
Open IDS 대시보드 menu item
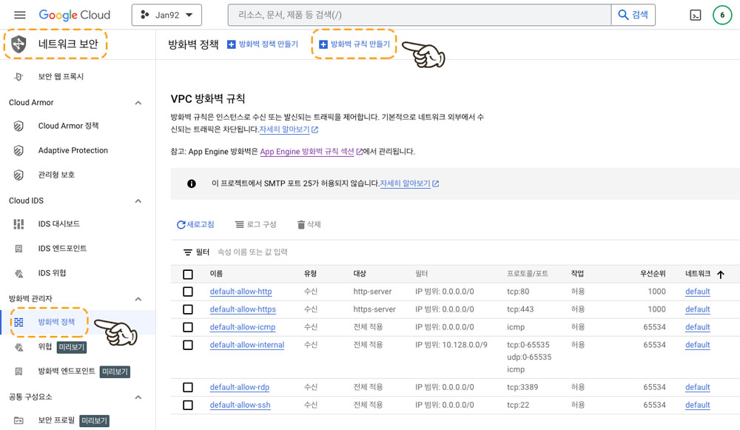59,224
